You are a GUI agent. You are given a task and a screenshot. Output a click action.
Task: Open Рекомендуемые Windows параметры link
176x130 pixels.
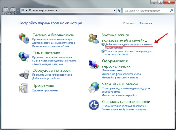[x=124, y=106]
